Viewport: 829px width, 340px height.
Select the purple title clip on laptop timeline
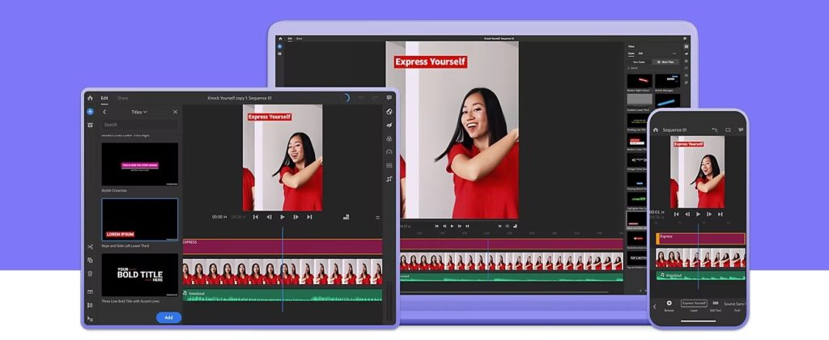[x=512, y=244]
